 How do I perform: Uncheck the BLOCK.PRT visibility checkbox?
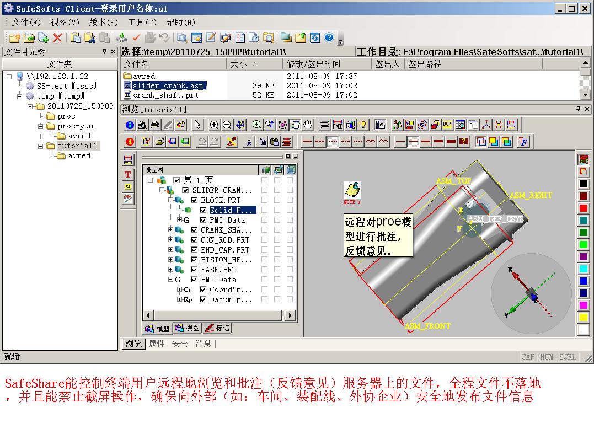(194, 200)
